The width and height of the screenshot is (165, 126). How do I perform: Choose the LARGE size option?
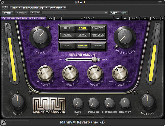click(x=98, y=46)
